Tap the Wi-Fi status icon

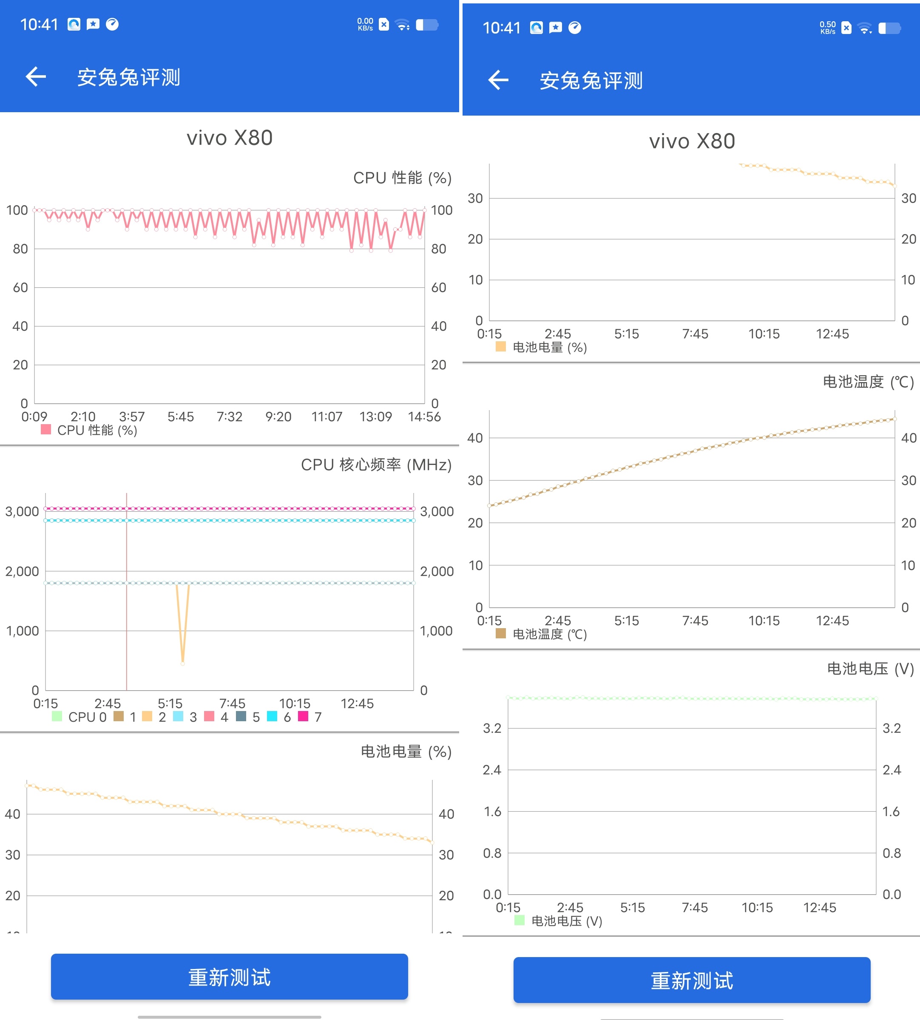click(402, 24)
